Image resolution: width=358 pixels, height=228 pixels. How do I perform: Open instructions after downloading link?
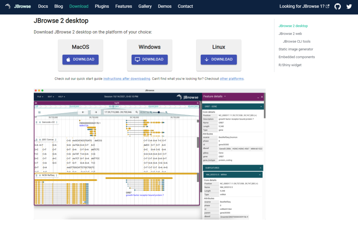pos(127,79)
